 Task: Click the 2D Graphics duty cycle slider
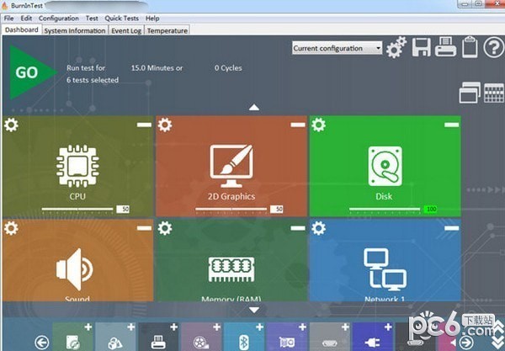tap(231, 210)
